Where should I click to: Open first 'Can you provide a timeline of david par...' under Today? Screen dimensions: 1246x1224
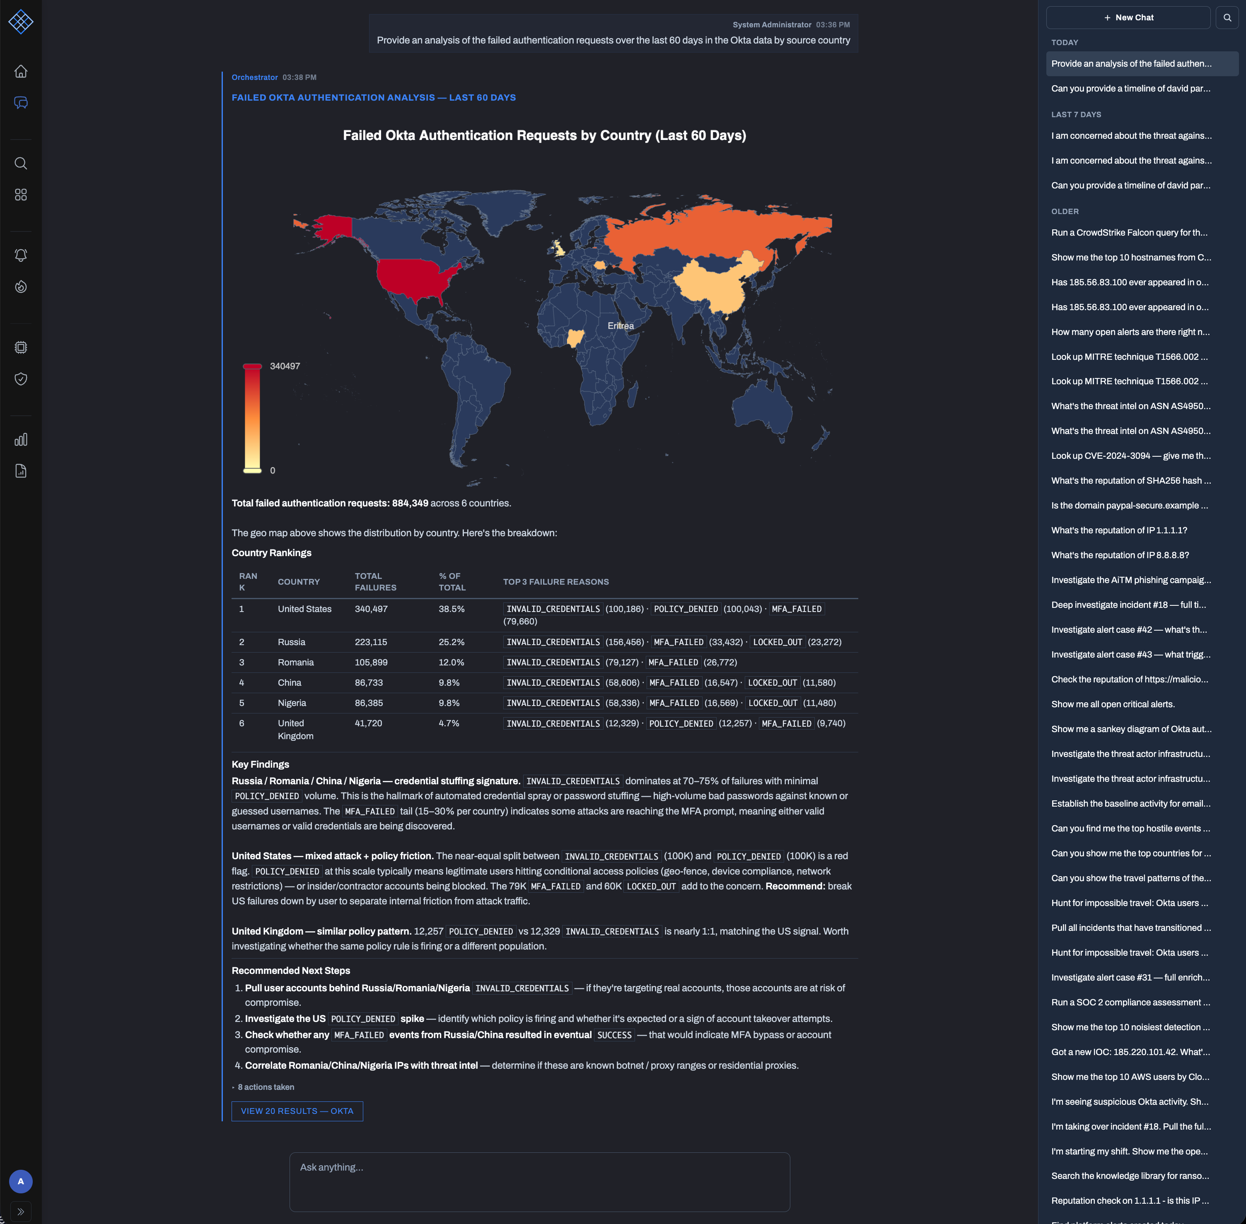[1142, 89]
